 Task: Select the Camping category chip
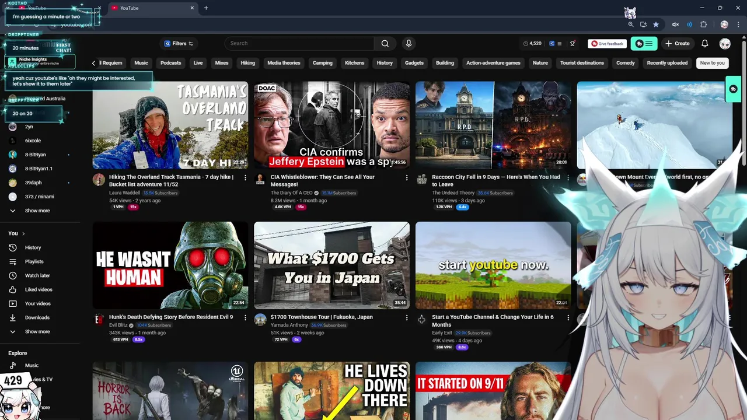[x=322, y=63]
